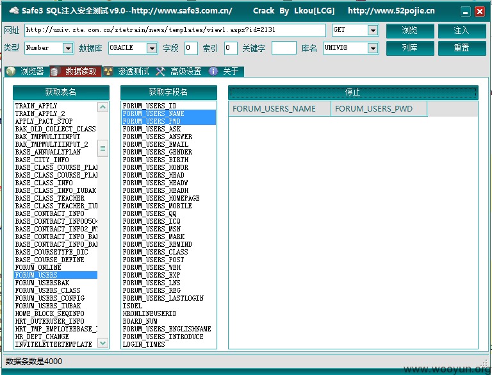492x375 pixels.
Task: Select TRAIN_APPLY in table list
Action: click(x=56, y=106)
